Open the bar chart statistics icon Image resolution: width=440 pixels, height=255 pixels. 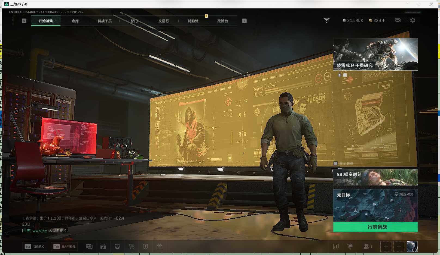[336, 247]
